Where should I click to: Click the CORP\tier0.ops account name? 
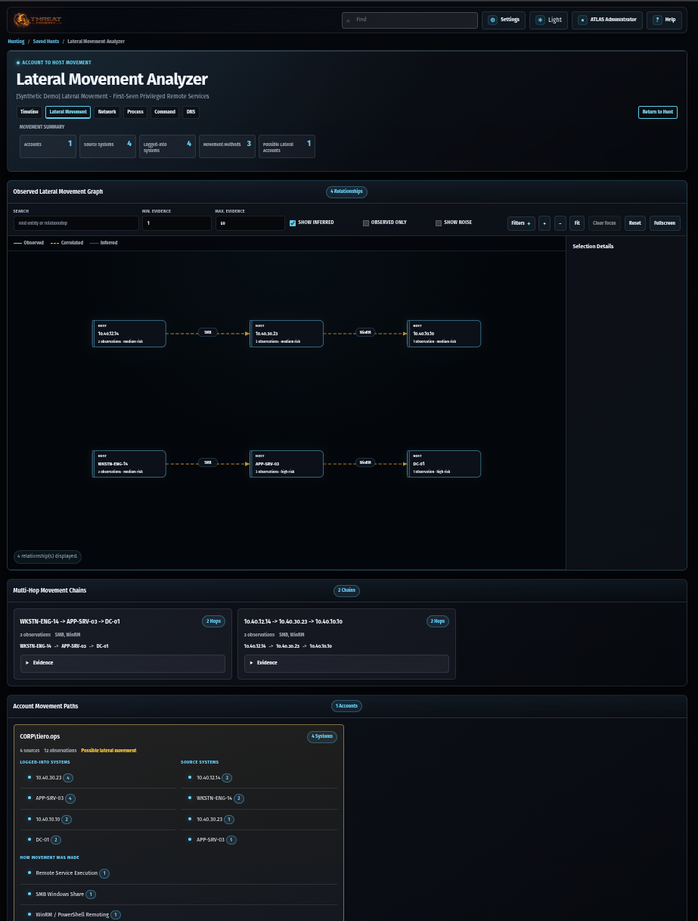(x=40, y=736)
